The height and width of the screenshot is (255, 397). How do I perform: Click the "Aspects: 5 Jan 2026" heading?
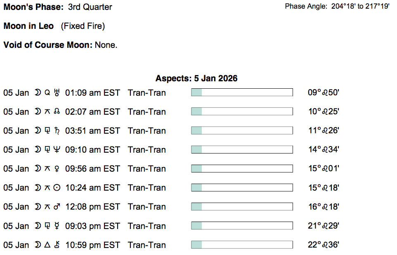coord(196,78)
